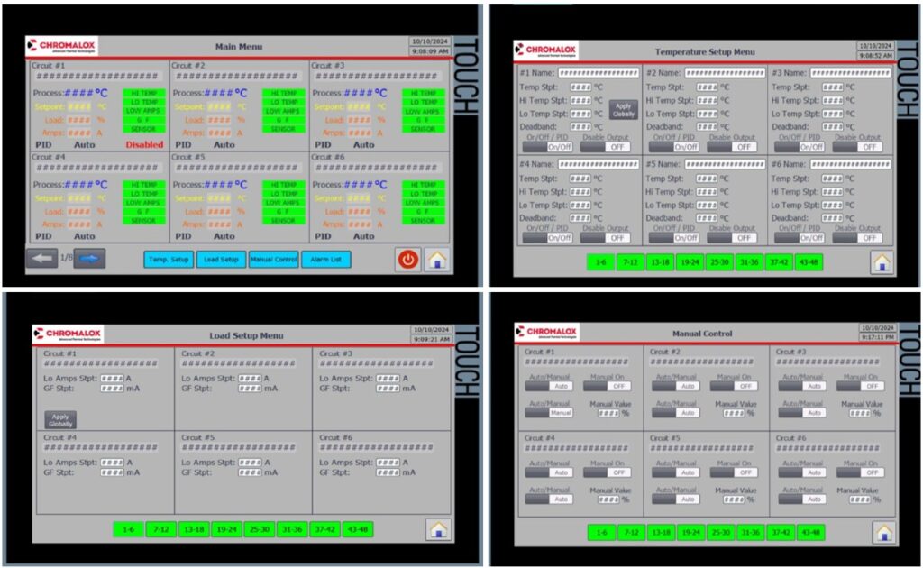Viewport: 923px width, 568px height.
Task: Toggle On/Off PID switch for #1 in Temperature Setup
Action: 548,147
